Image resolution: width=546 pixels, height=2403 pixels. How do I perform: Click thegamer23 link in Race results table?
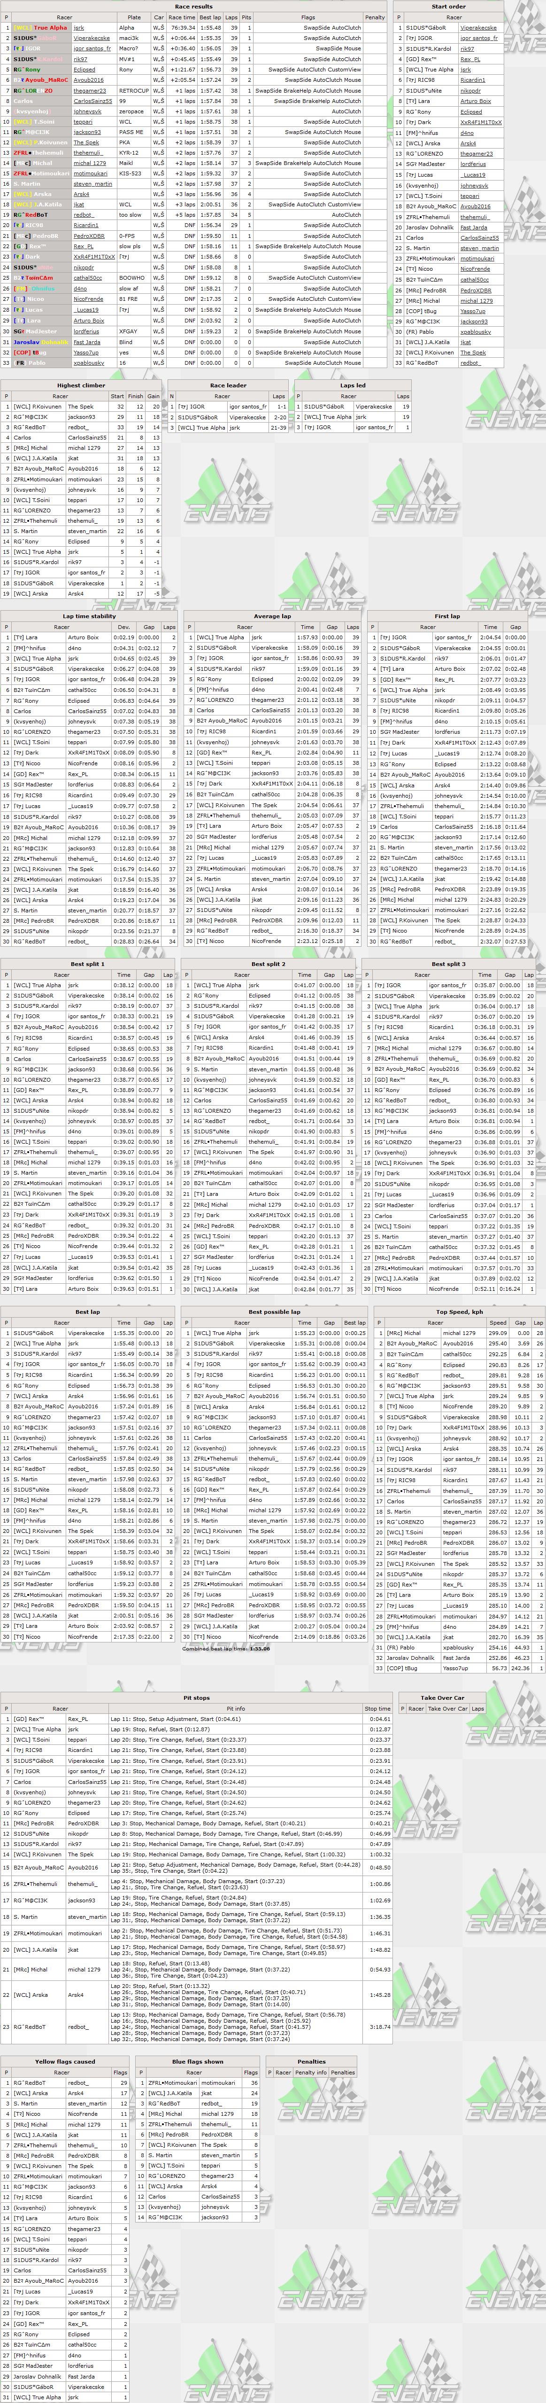pyautogui.click(x=90, y=90)
